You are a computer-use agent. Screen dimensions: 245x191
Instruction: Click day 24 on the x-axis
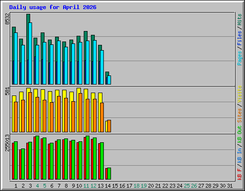tap(179, 186)
